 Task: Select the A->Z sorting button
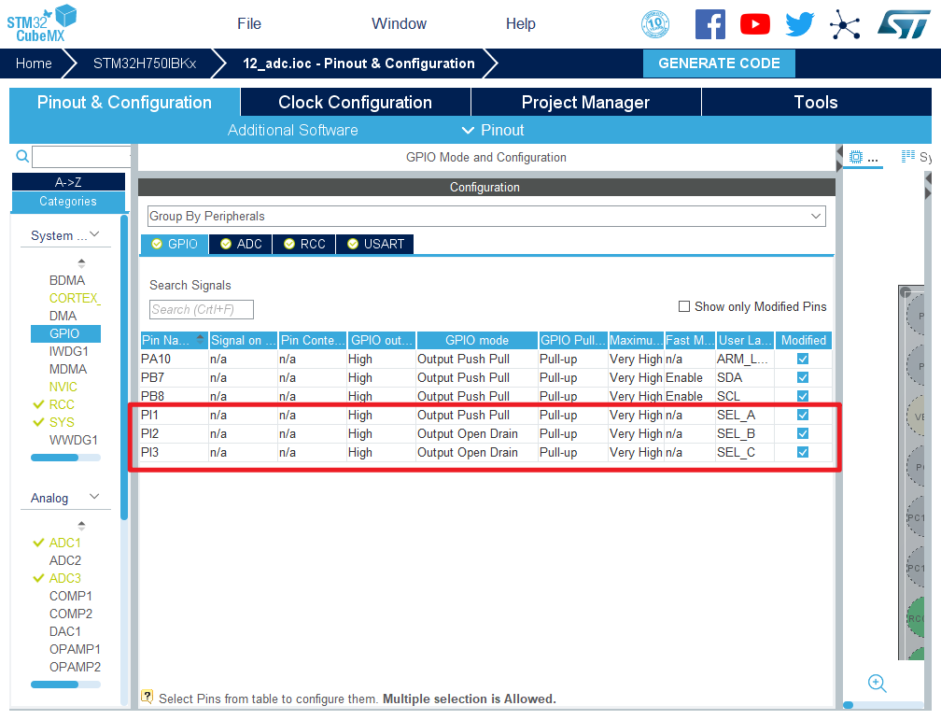tap(68, 182)
